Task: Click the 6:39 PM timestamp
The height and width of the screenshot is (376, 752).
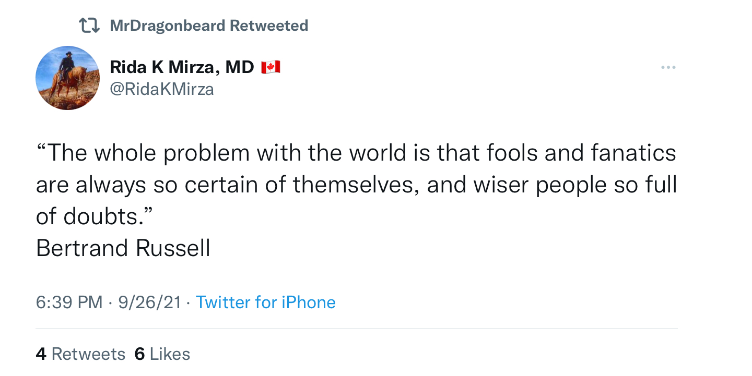Action: (69, 302)
